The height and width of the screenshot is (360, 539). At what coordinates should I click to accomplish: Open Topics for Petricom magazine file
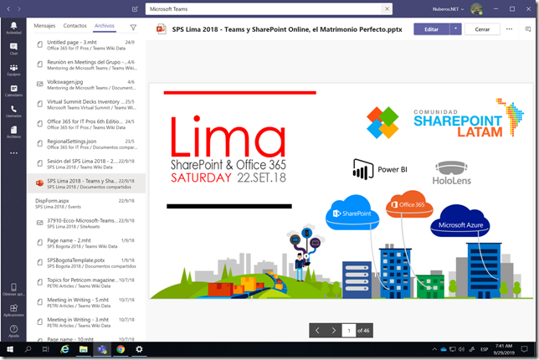point(86,283)
